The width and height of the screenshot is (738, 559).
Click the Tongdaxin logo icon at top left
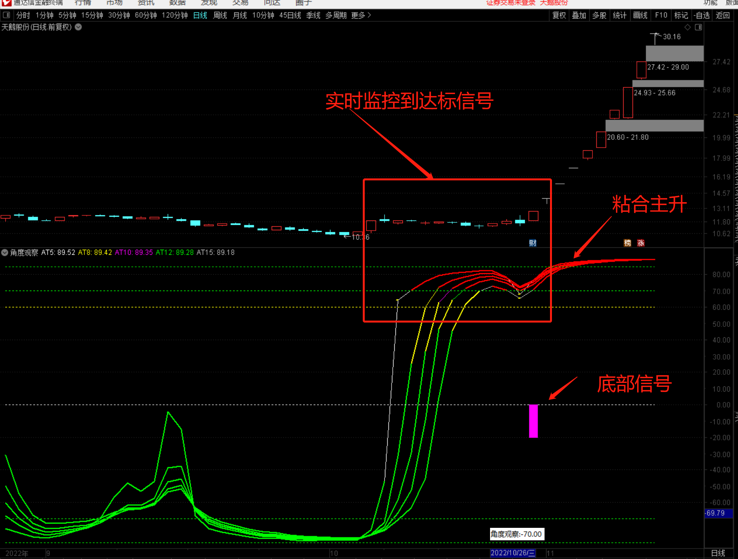[7, 3]
